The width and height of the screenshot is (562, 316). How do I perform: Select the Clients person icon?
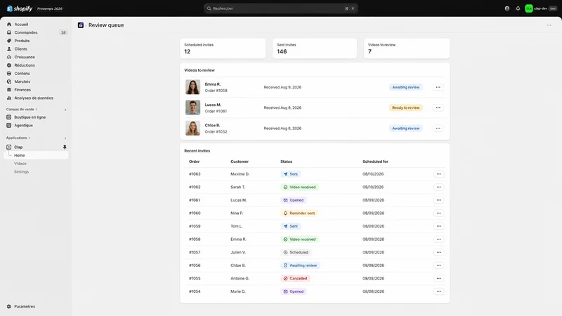click(x=9, y=49)
